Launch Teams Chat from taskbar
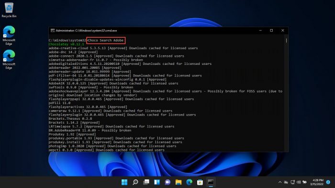Screen dimensions: 335x188 [x=167, y=182]
